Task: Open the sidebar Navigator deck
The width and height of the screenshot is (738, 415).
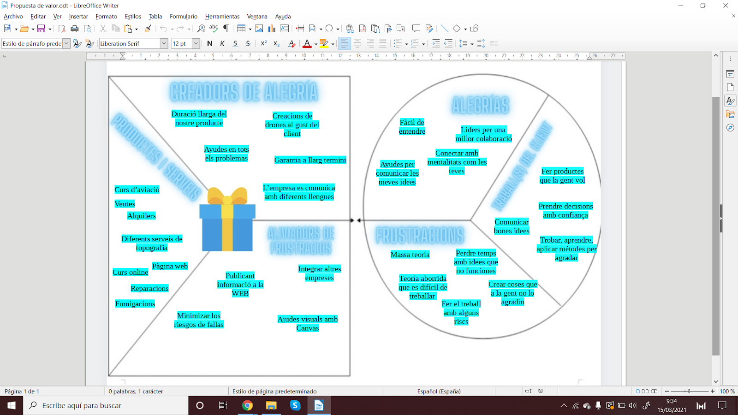Action: (x=730, y=128)
